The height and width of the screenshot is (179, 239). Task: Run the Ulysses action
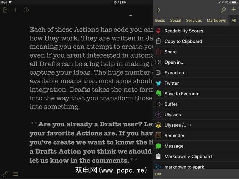pyautogui.click(x=196, y=115)
